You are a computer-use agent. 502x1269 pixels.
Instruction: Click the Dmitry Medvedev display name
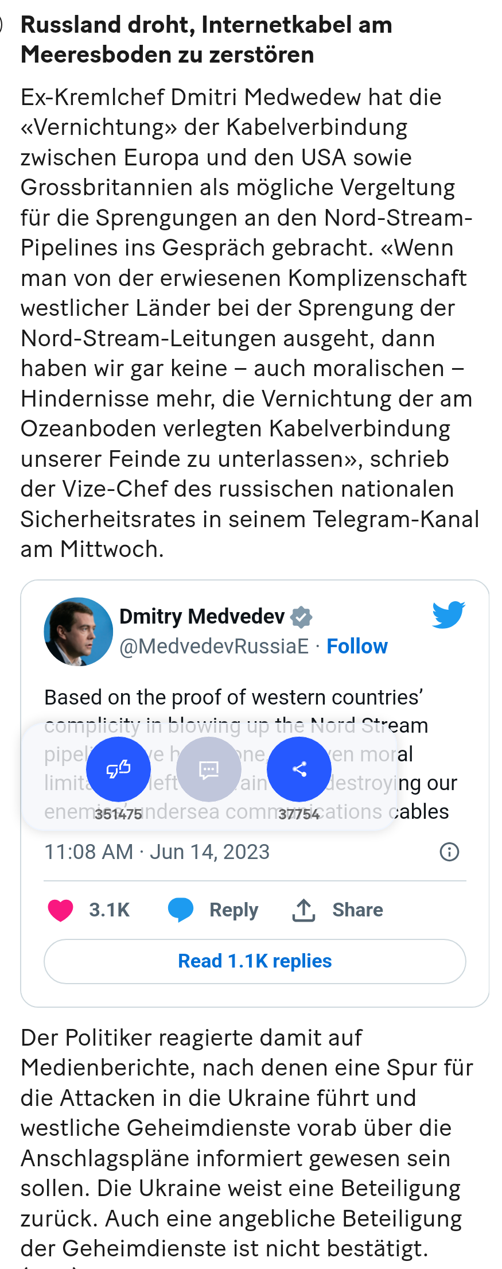tap(201, 617)
